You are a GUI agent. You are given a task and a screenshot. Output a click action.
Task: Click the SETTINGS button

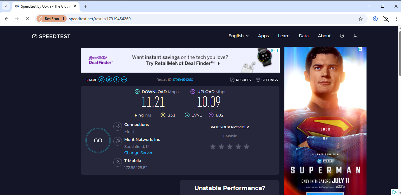[x=267, y=80]
